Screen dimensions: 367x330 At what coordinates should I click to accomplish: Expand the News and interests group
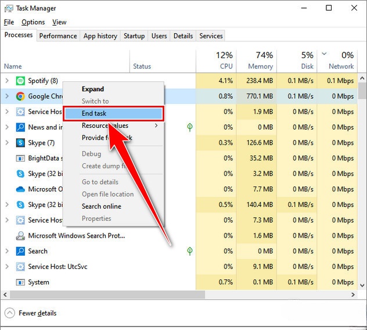point(7,127)
